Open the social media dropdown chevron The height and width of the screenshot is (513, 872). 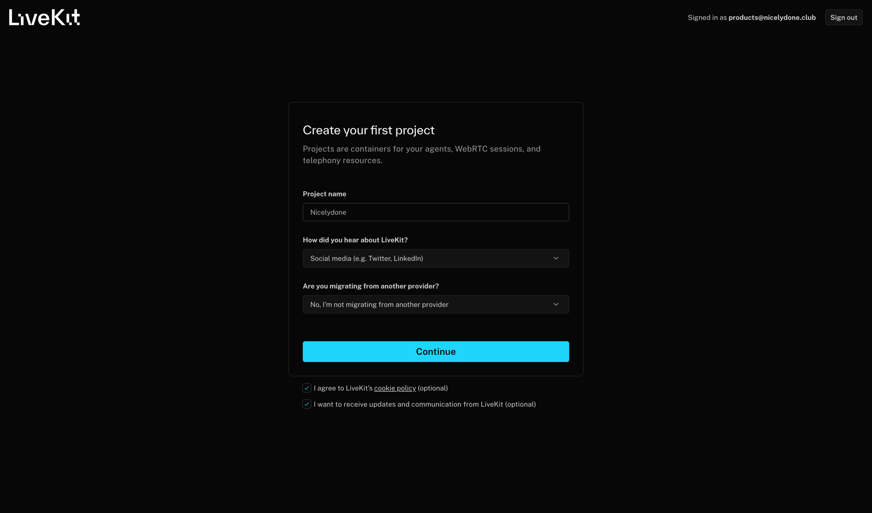556,258
